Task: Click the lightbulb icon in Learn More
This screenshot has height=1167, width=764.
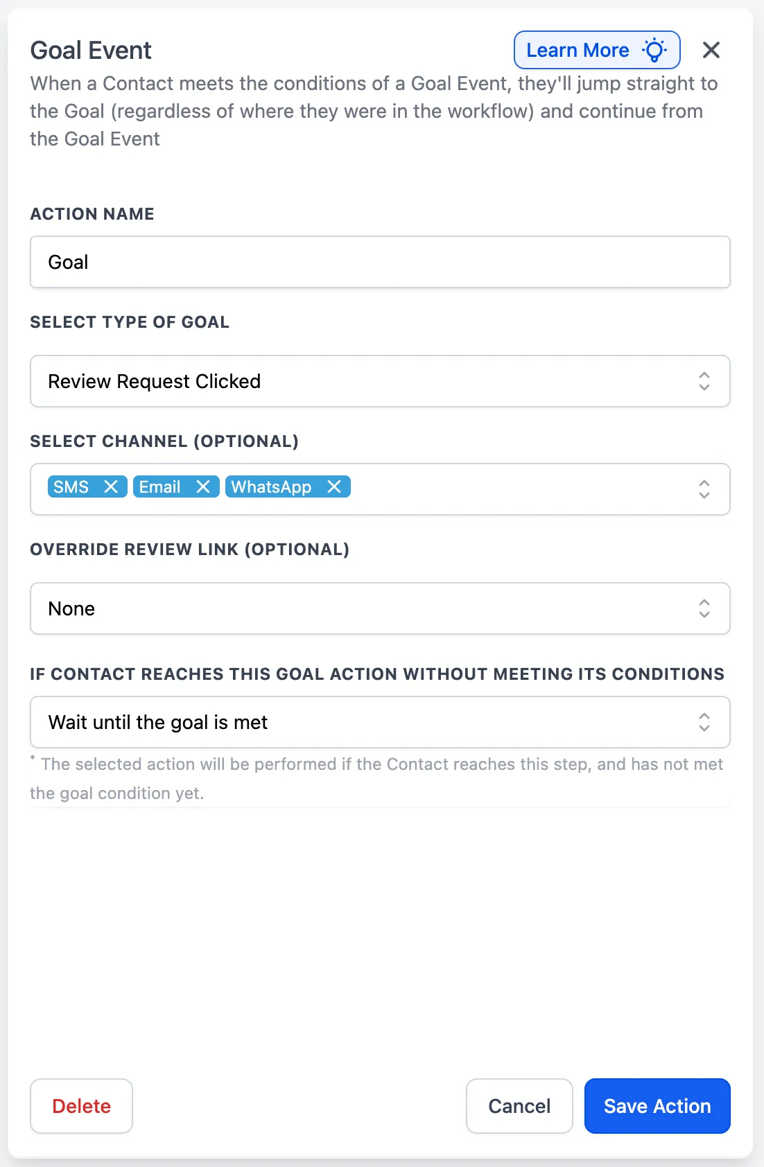Action: (x=652, y=50)
